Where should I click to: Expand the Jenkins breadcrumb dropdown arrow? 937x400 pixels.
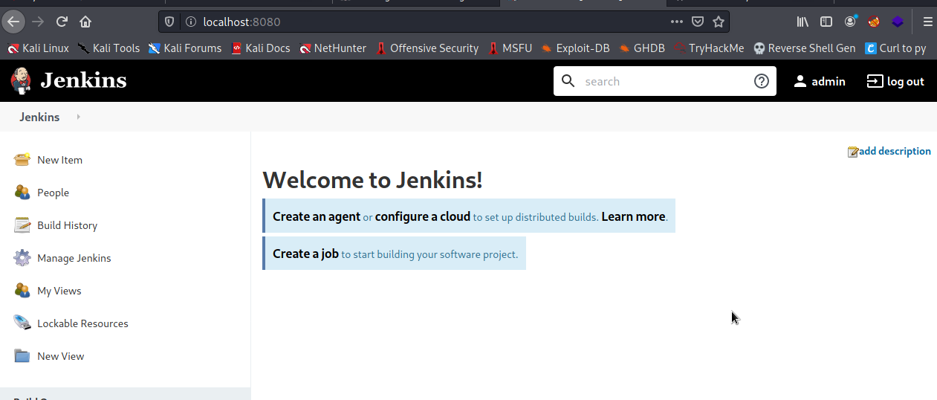pos(78,117)
